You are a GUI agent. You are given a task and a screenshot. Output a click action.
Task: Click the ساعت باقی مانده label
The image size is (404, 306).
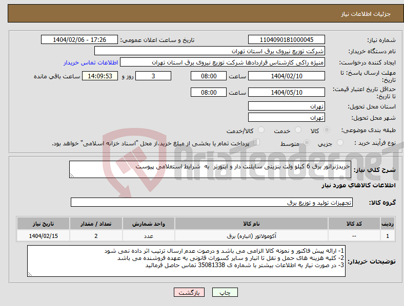click(57, 76)
